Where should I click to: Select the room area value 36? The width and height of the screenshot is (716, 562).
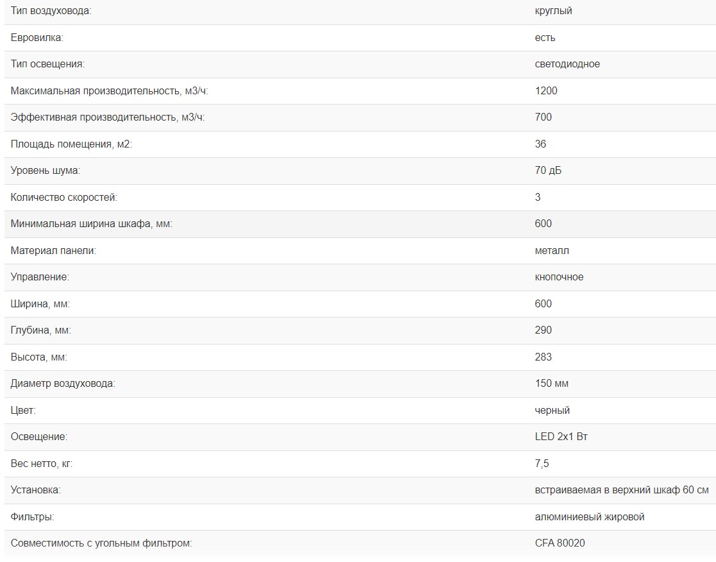pyautogui.click(x=541, y=144)
